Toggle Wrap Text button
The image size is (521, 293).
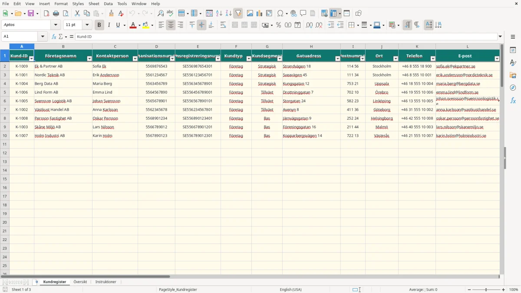pyautogui.click(x=223, y=25)
